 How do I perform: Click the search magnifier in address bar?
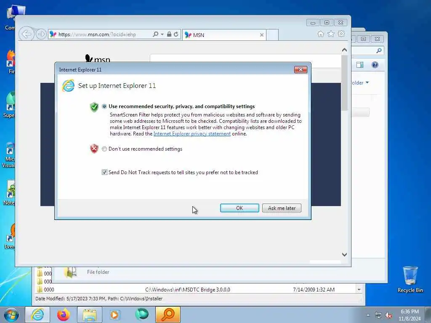(156, 34)
